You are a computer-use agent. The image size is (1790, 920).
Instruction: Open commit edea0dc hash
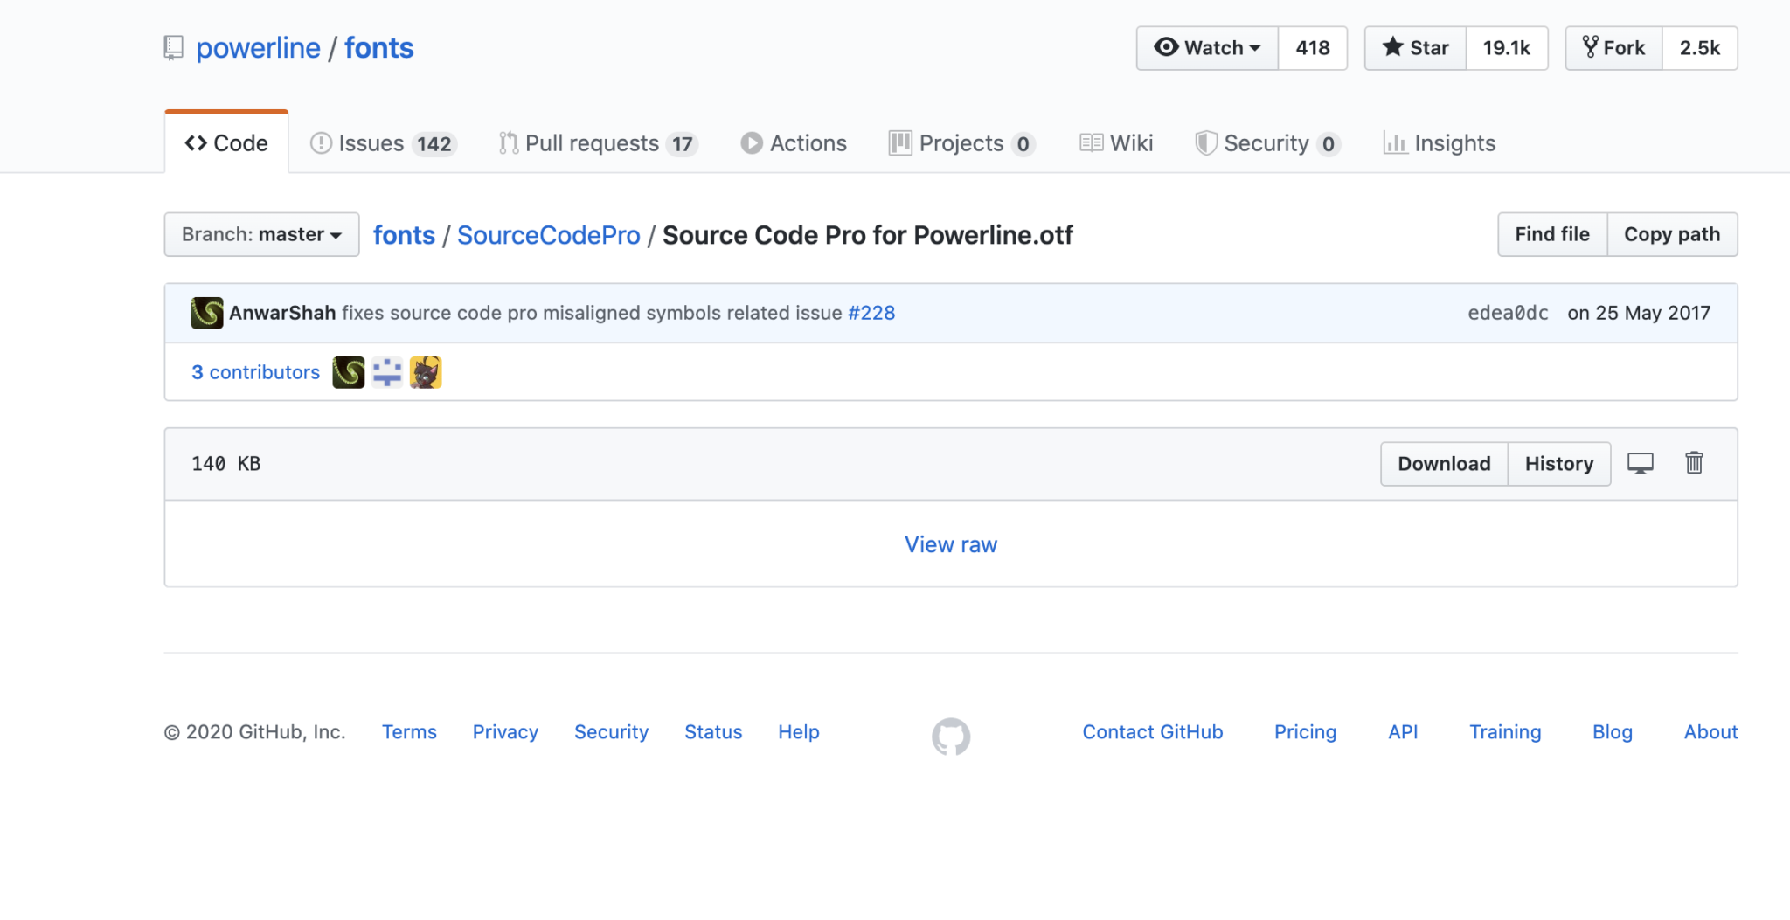[1508, 313]
